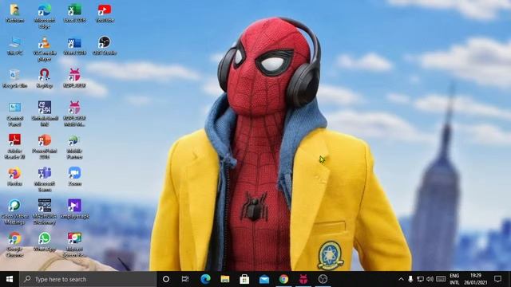This screenshot has height=287, width=511.
Task: Click the taskbar search box
Action: tap(88, 279)
